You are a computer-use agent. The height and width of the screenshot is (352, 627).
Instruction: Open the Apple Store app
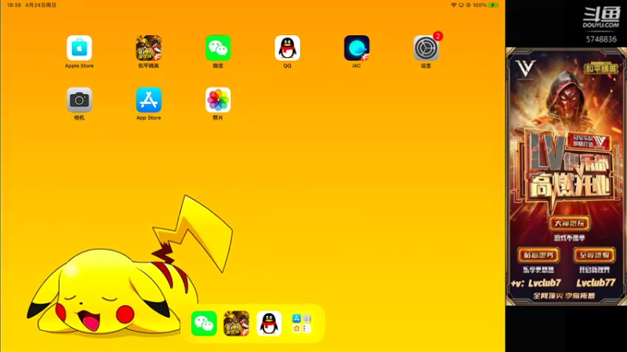[79, 48]
